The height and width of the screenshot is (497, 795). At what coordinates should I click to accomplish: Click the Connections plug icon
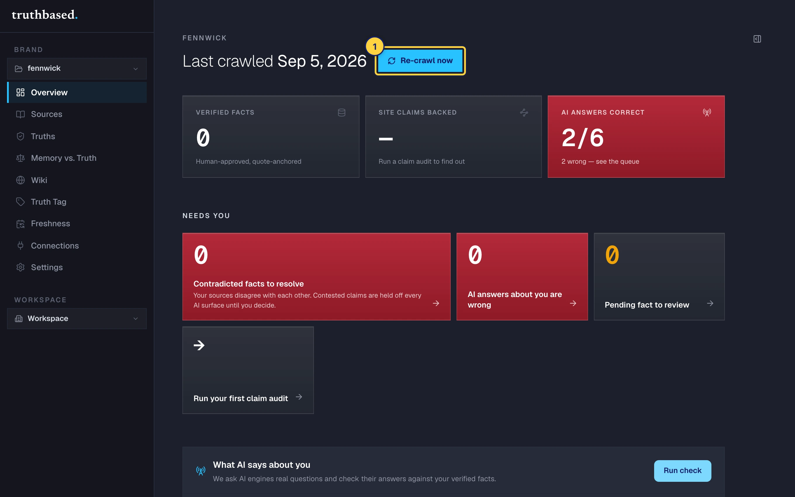tap(20, 246)
